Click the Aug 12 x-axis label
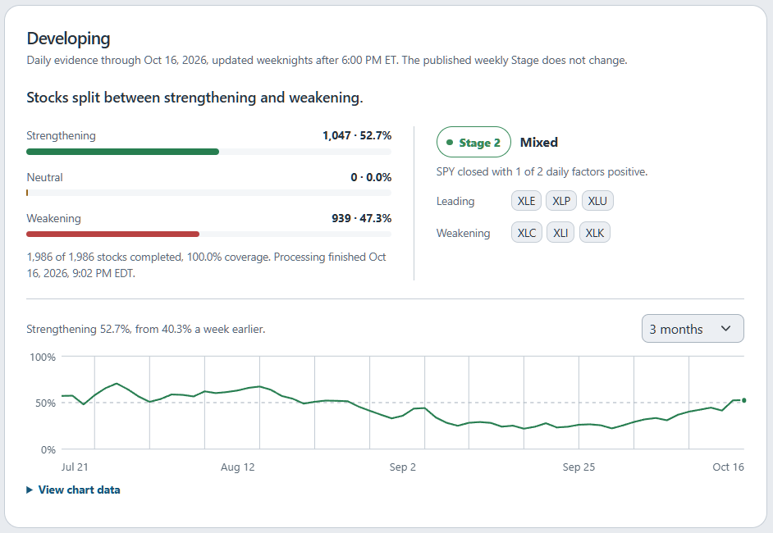 pos(238,467)
